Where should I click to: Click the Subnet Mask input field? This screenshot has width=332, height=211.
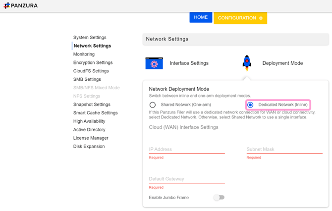(x=284, y=149)
